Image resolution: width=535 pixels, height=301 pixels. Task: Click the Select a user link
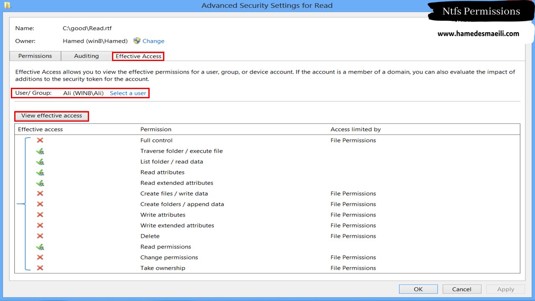[128, 93]
